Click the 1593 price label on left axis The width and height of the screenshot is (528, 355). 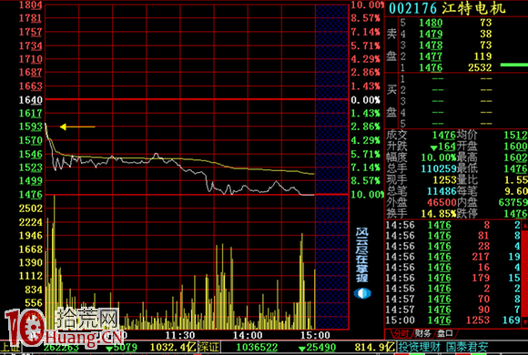click(31, 127)
